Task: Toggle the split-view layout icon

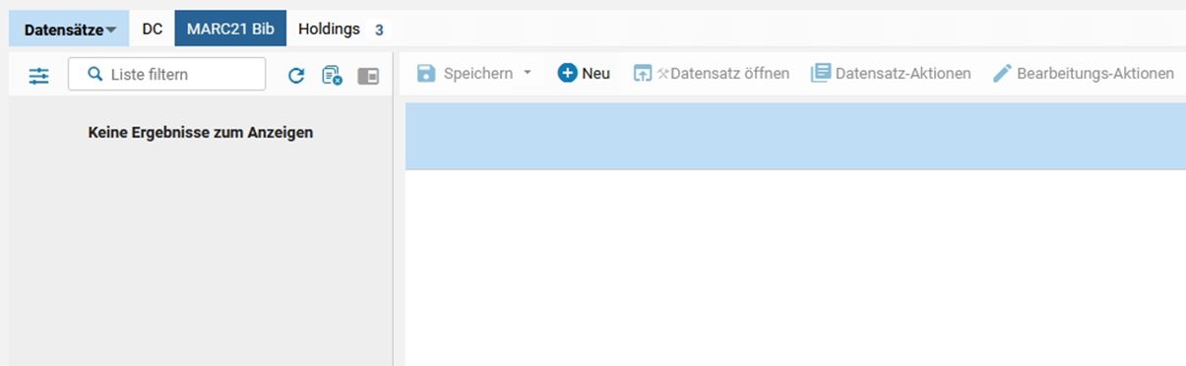Action: [x=368, y=75]
